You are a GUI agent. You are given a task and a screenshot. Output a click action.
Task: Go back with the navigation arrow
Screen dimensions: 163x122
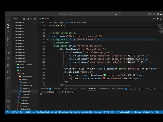53,14
